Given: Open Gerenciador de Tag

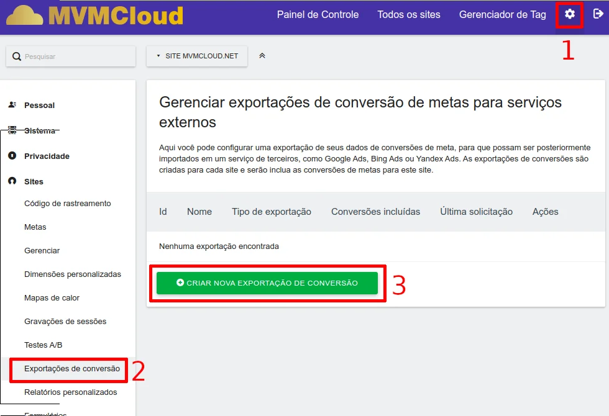Looking at the screenshot, I should 502,14.
